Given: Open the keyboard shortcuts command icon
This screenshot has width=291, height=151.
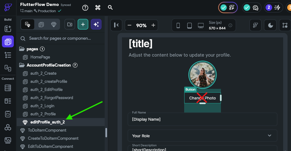Looking at the screenshot, I should [x=98, y=8].
